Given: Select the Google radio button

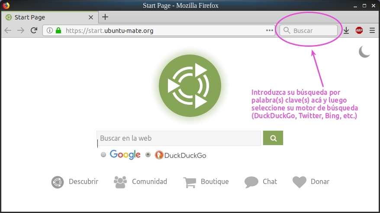Looking at the screenshot, I should tap(103, 155).
